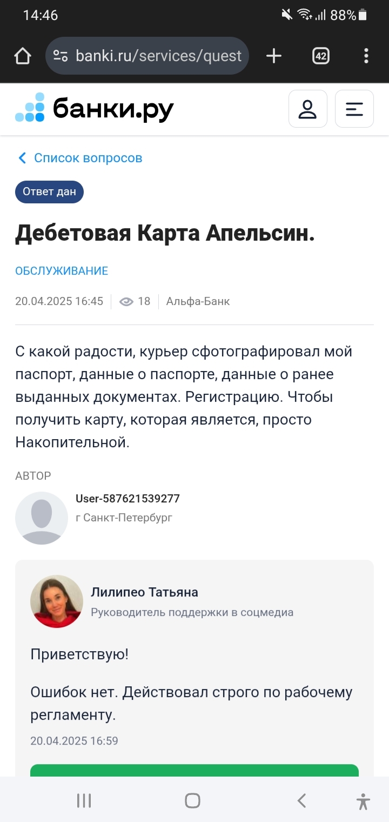The width and height of the screenshot is (389, 822).
Task: Open the hamburger site menu
Action: pos(354,109)
